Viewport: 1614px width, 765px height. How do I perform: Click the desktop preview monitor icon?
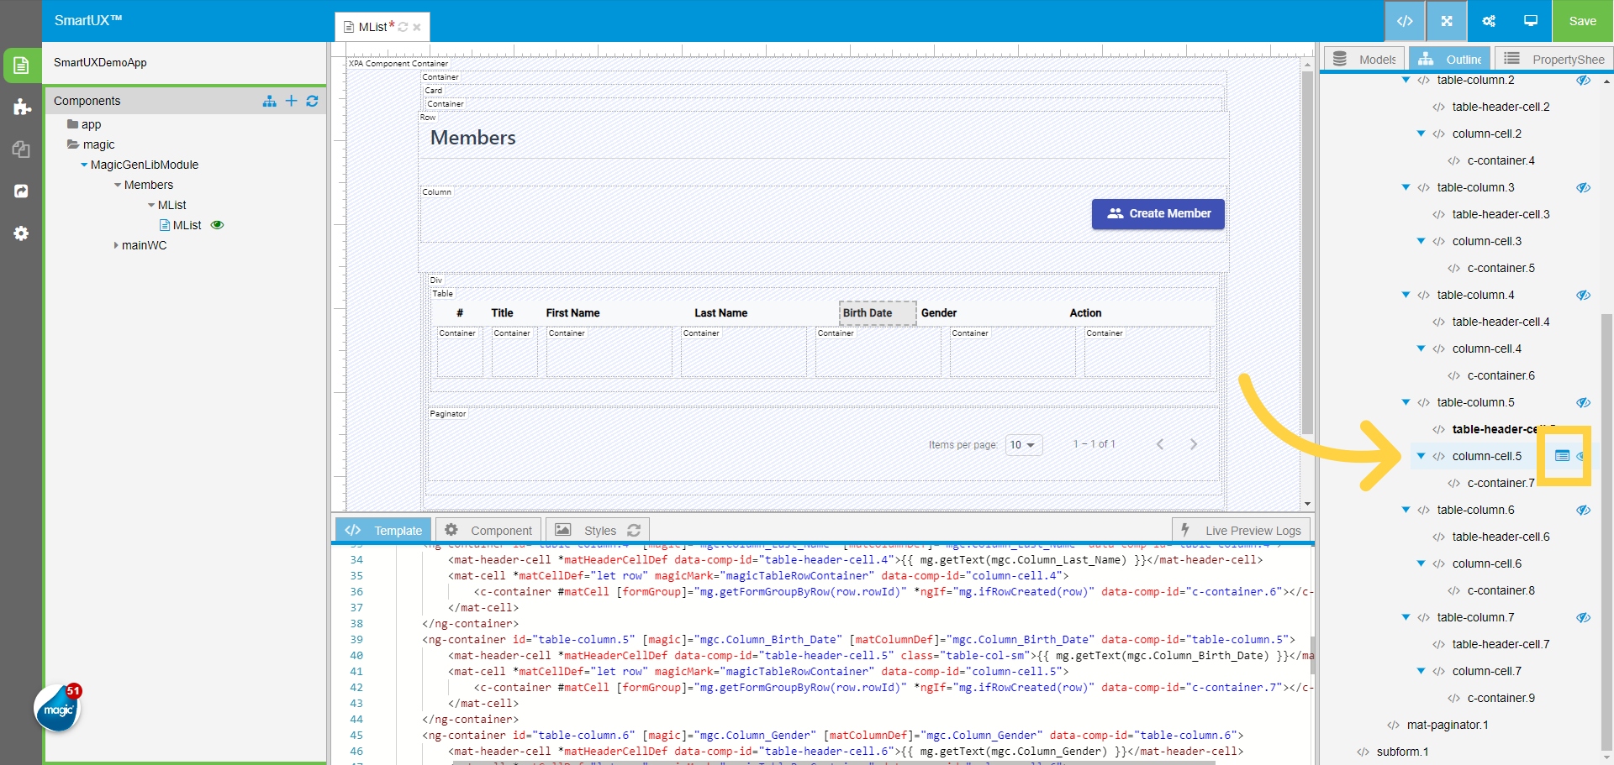click(x=1530, y=21)
